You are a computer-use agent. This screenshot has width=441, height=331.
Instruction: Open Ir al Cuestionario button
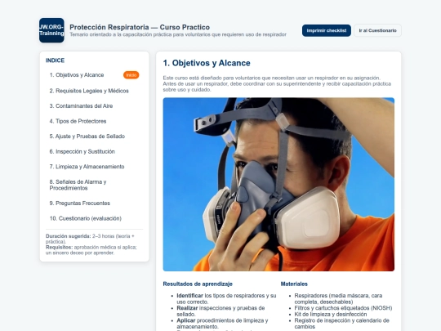pyautogui.click(x=378, y=30)
